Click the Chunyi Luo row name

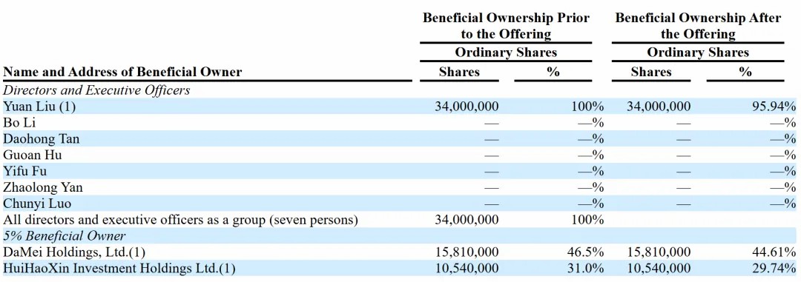(x=37, y=204)
